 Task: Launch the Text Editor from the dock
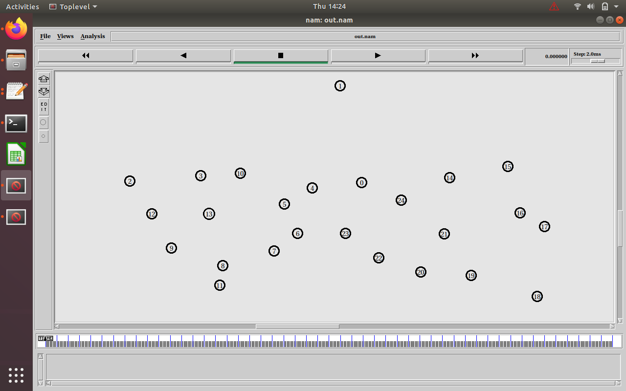pos(16,91)
